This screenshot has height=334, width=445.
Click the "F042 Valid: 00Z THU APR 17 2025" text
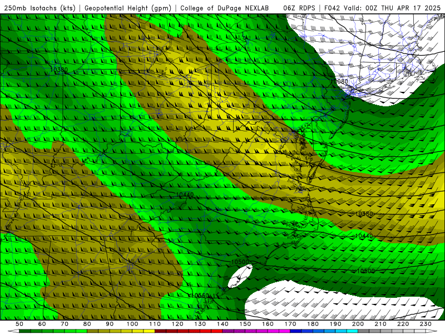pos(382,8)
